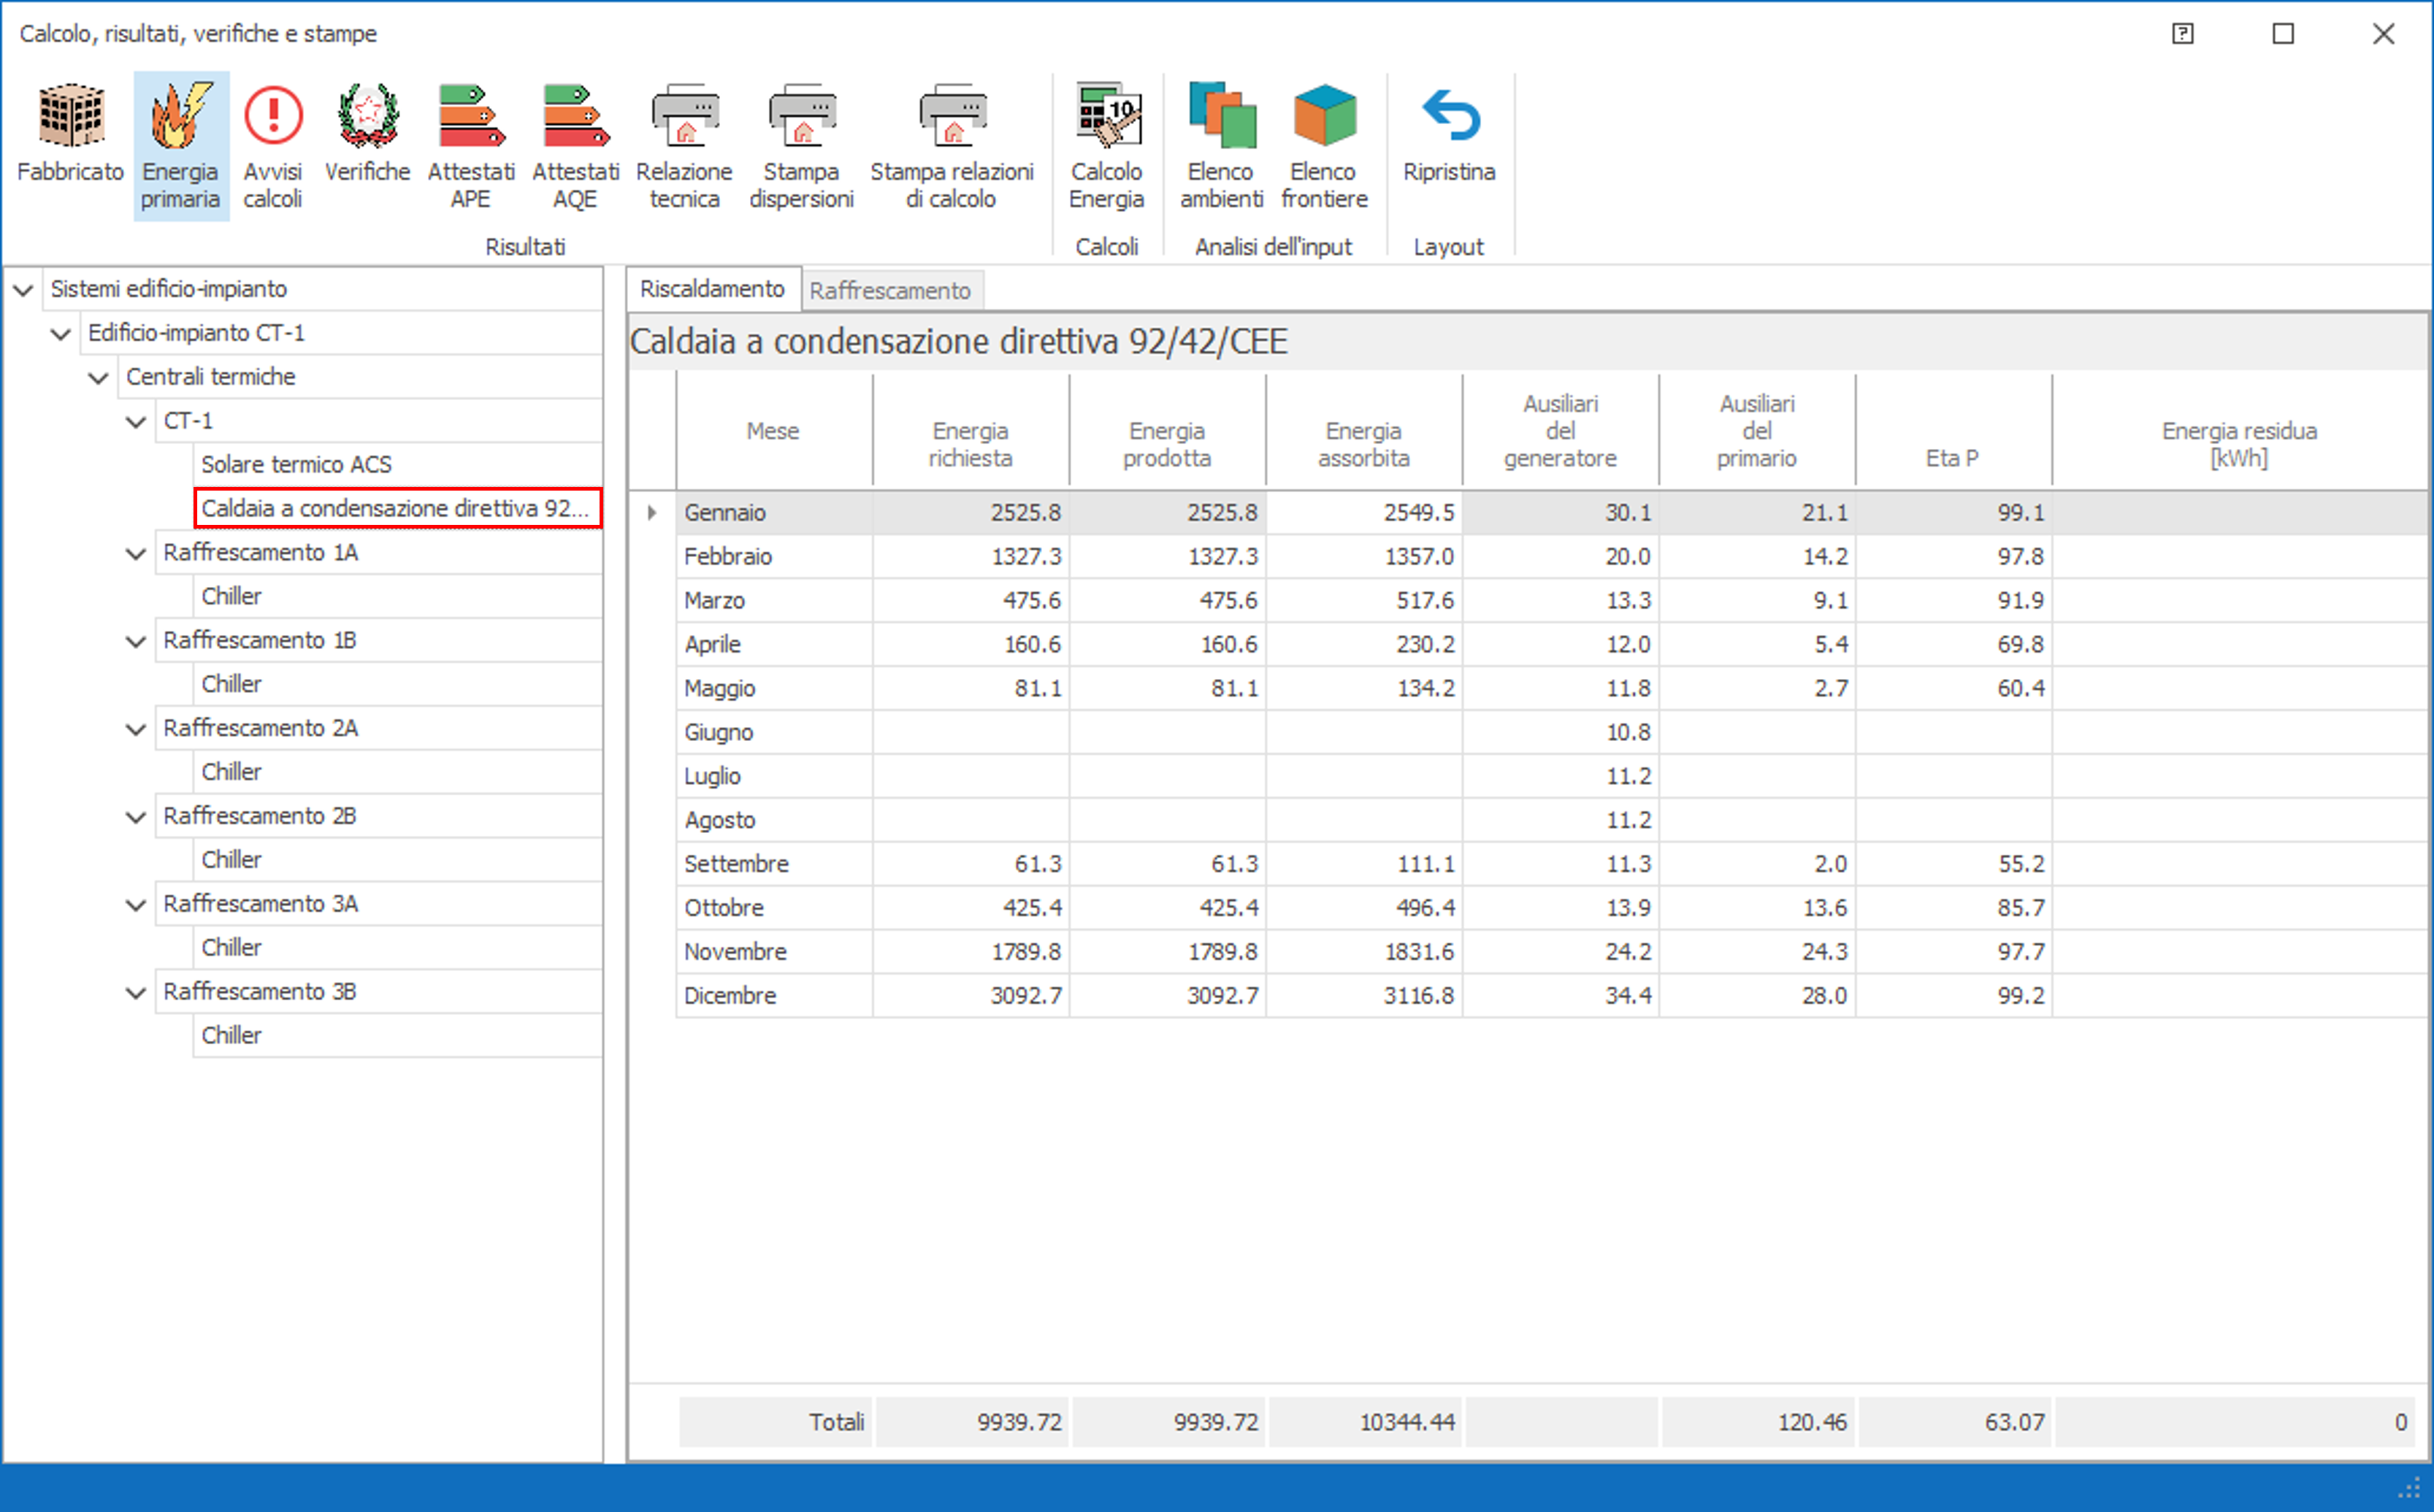Collapse the Raffrescamento 1A node
Image resolution: width=2434 pixels, height=1512 pixels.
click(136, 554)
